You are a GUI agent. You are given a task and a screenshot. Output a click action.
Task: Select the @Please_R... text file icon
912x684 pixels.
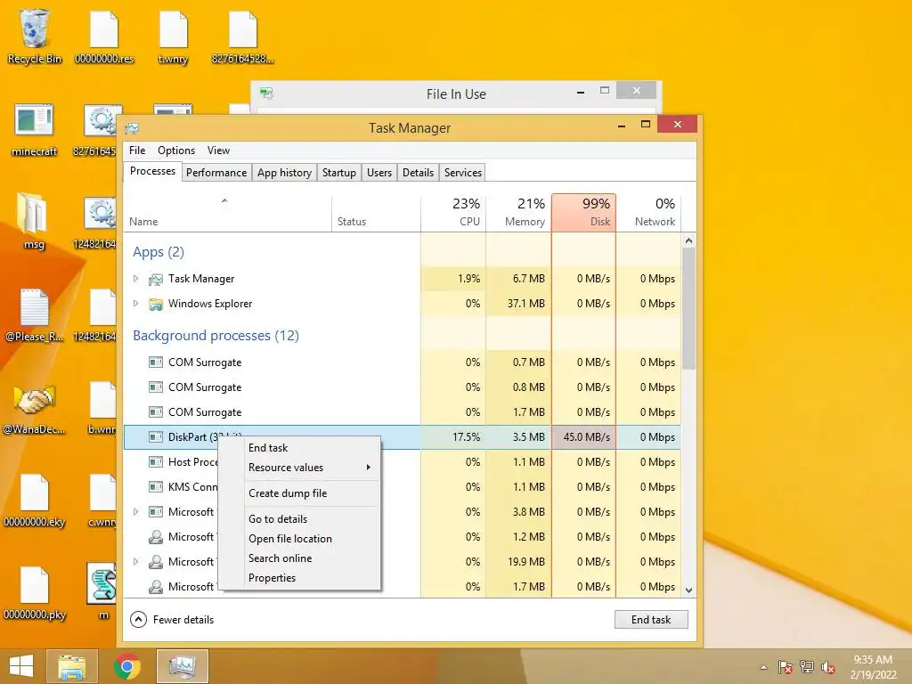pos(35,314)
